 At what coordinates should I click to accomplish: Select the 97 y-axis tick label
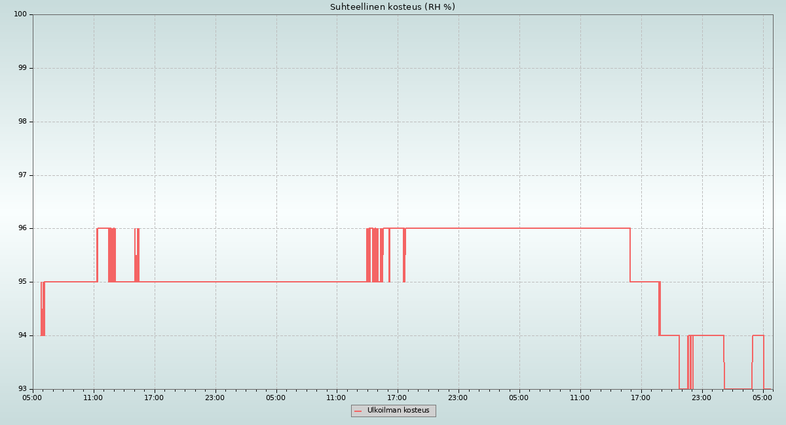pos(23,175)
